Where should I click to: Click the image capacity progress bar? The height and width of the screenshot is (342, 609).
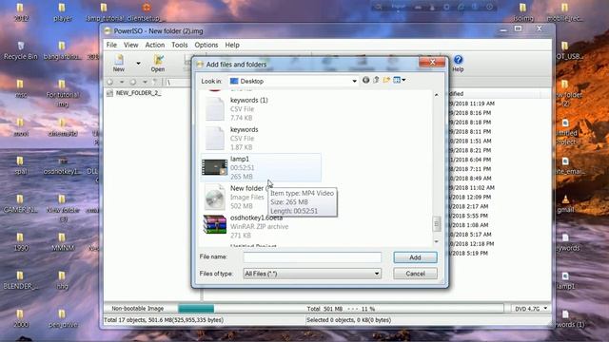pyautogui.click(x=341, y=309)
